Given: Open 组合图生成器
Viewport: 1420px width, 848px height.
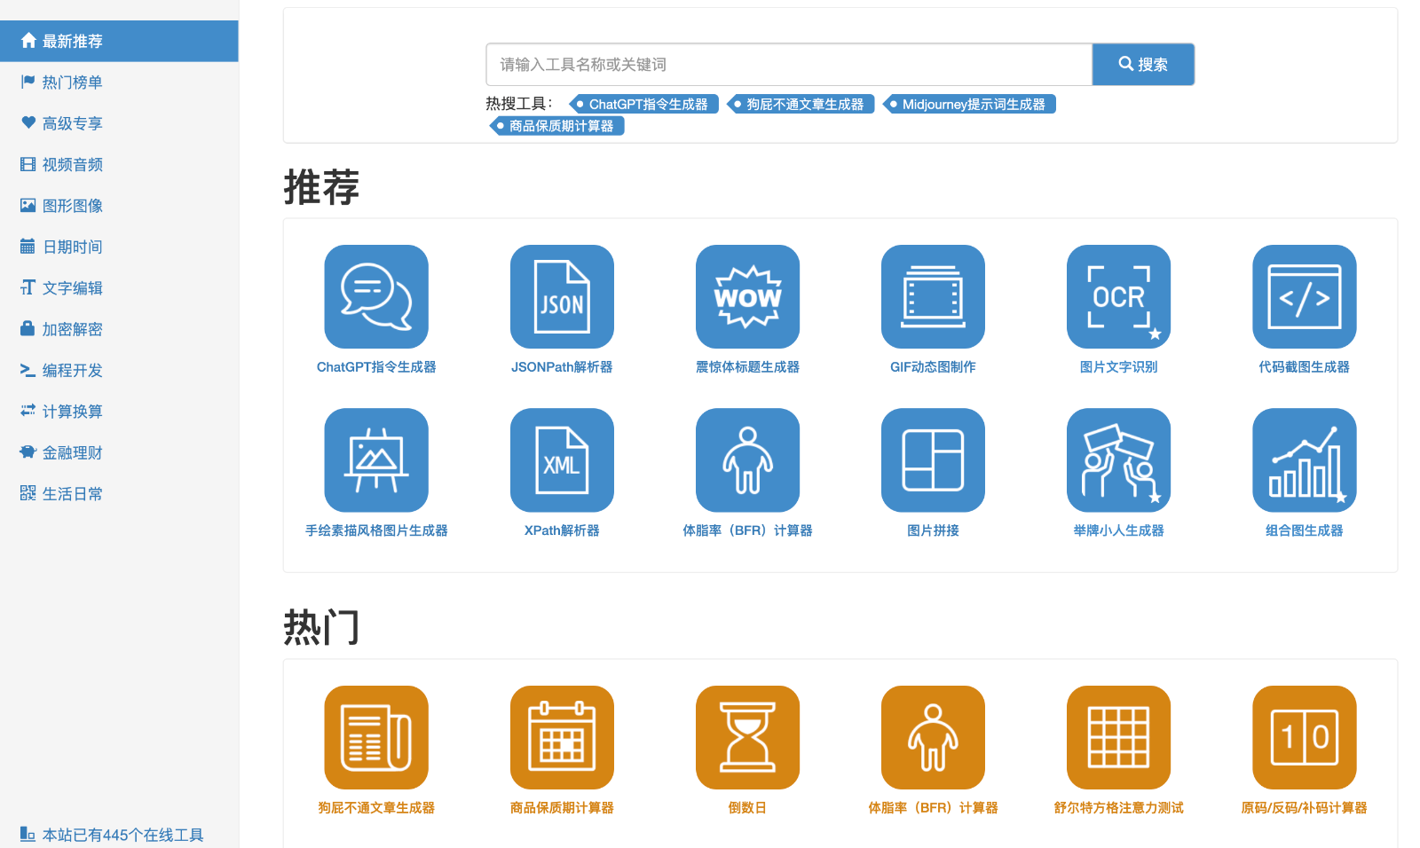Looking at the screenshot, I should click(x=1304, y=459).
